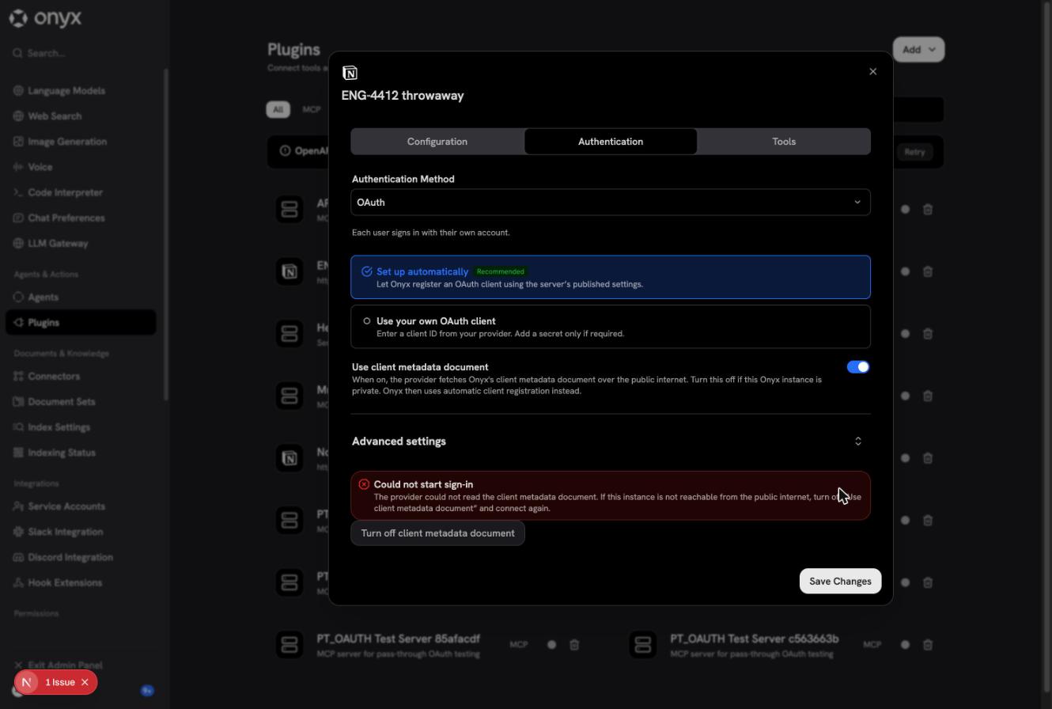
Task: Select the All filter chip
Action: (x=278, y=109)
